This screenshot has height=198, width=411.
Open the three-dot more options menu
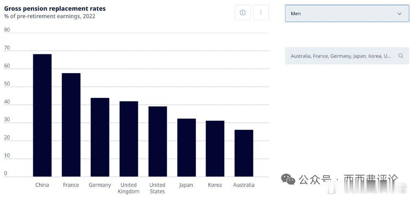click(x=261, y=13)
